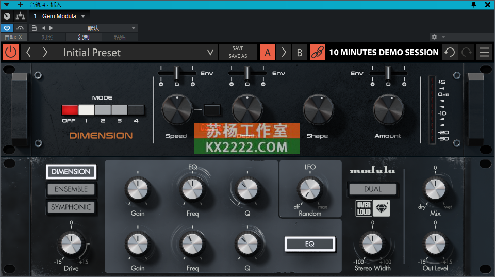Click the preset file document icon

point(34,28)
